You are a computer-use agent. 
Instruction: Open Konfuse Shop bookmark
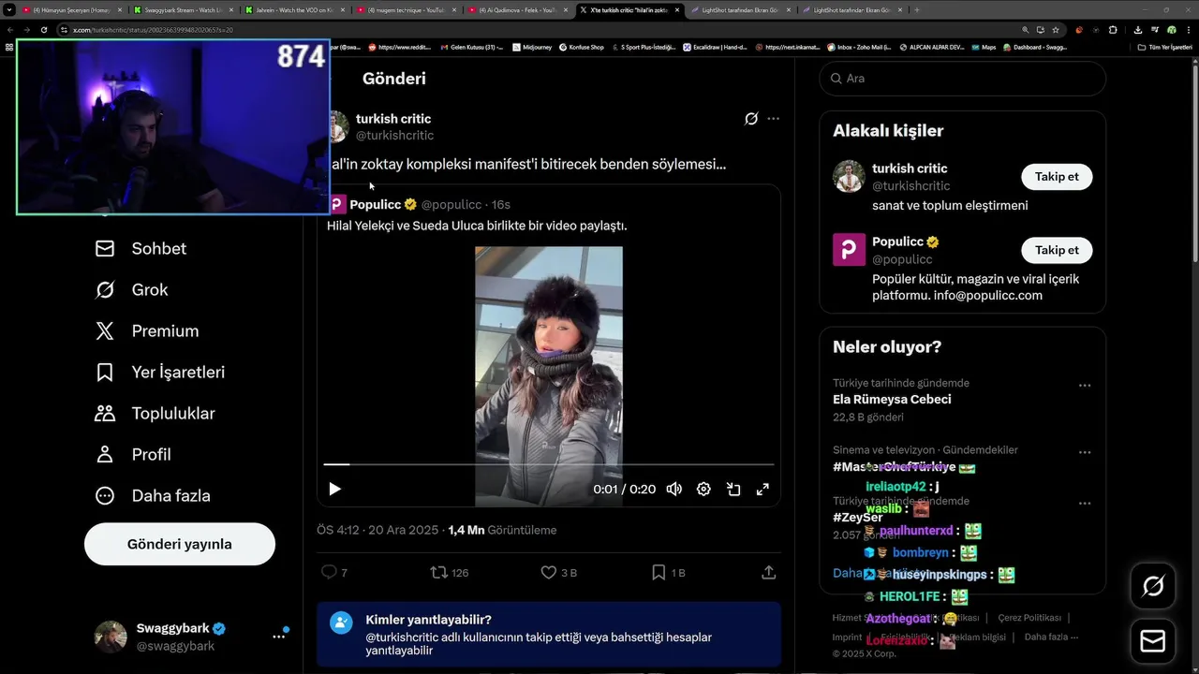(x=581, y=47)
